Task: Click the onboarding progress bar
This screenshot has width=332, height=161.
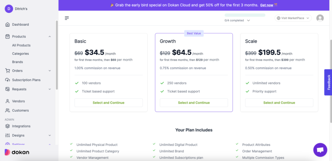Action: pos(245,15)
